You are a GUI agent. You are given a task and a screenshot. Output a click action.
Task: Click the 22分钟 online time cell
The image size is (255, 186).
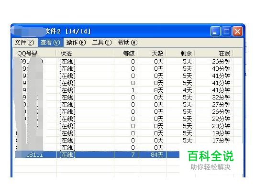click(221, 119)
